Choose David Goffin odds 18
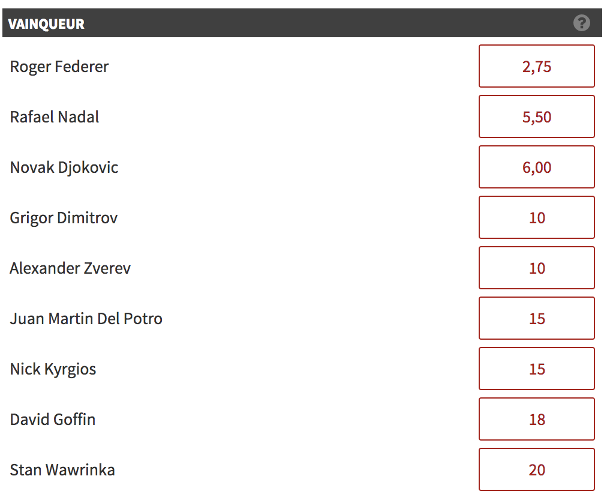The width and height of the screenshot is (607, 497). coord(537,419)
